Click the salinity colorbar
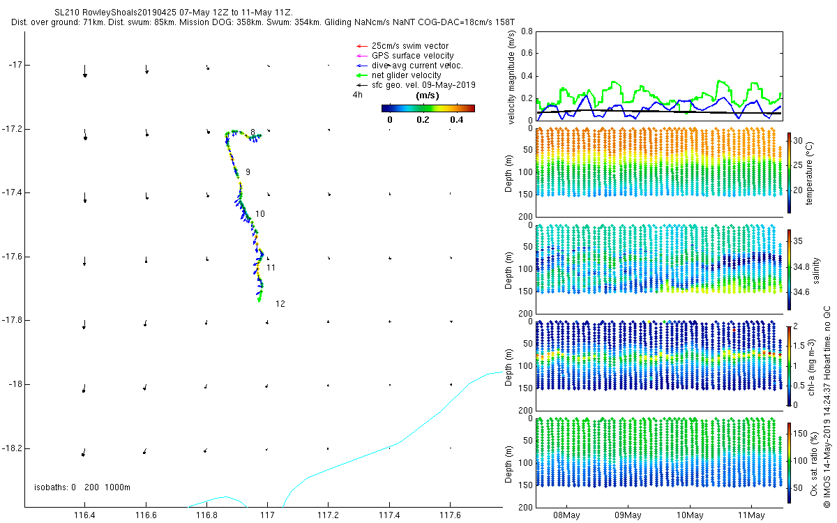The height and width of the screenshot is (523, 837). [790, 269]
